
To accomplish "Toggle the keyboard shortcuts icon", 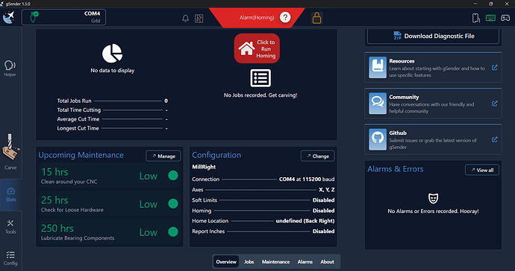I will tap(490, 18).
